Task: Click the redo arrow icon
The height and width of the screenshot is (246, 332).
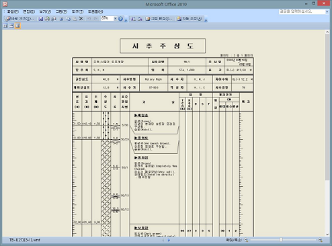Action: [x=95, y=19]
